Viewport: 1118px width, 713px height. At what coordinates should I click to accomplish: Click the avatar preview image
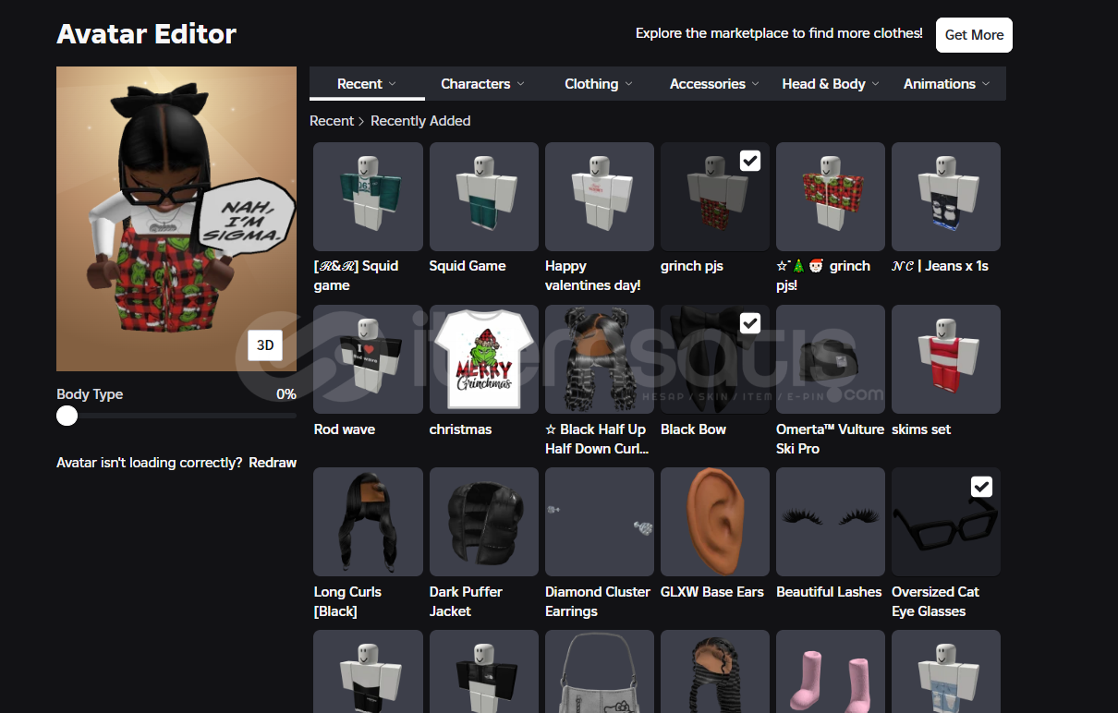point(176,219)
